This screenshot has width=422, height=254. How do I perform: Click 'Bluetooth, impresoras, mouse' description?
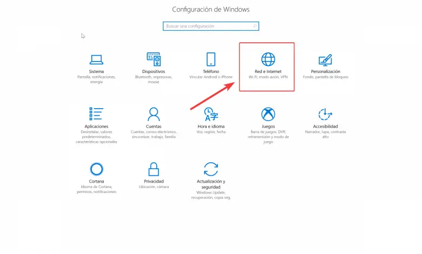154,79
